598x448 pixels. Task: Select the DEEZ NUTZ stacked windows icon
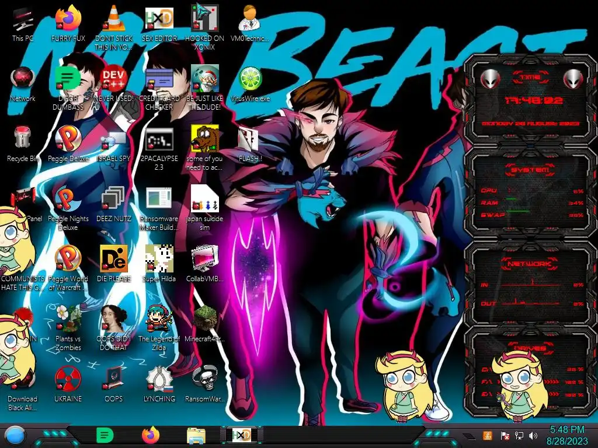pyautogui.click(x=114, y=199)
